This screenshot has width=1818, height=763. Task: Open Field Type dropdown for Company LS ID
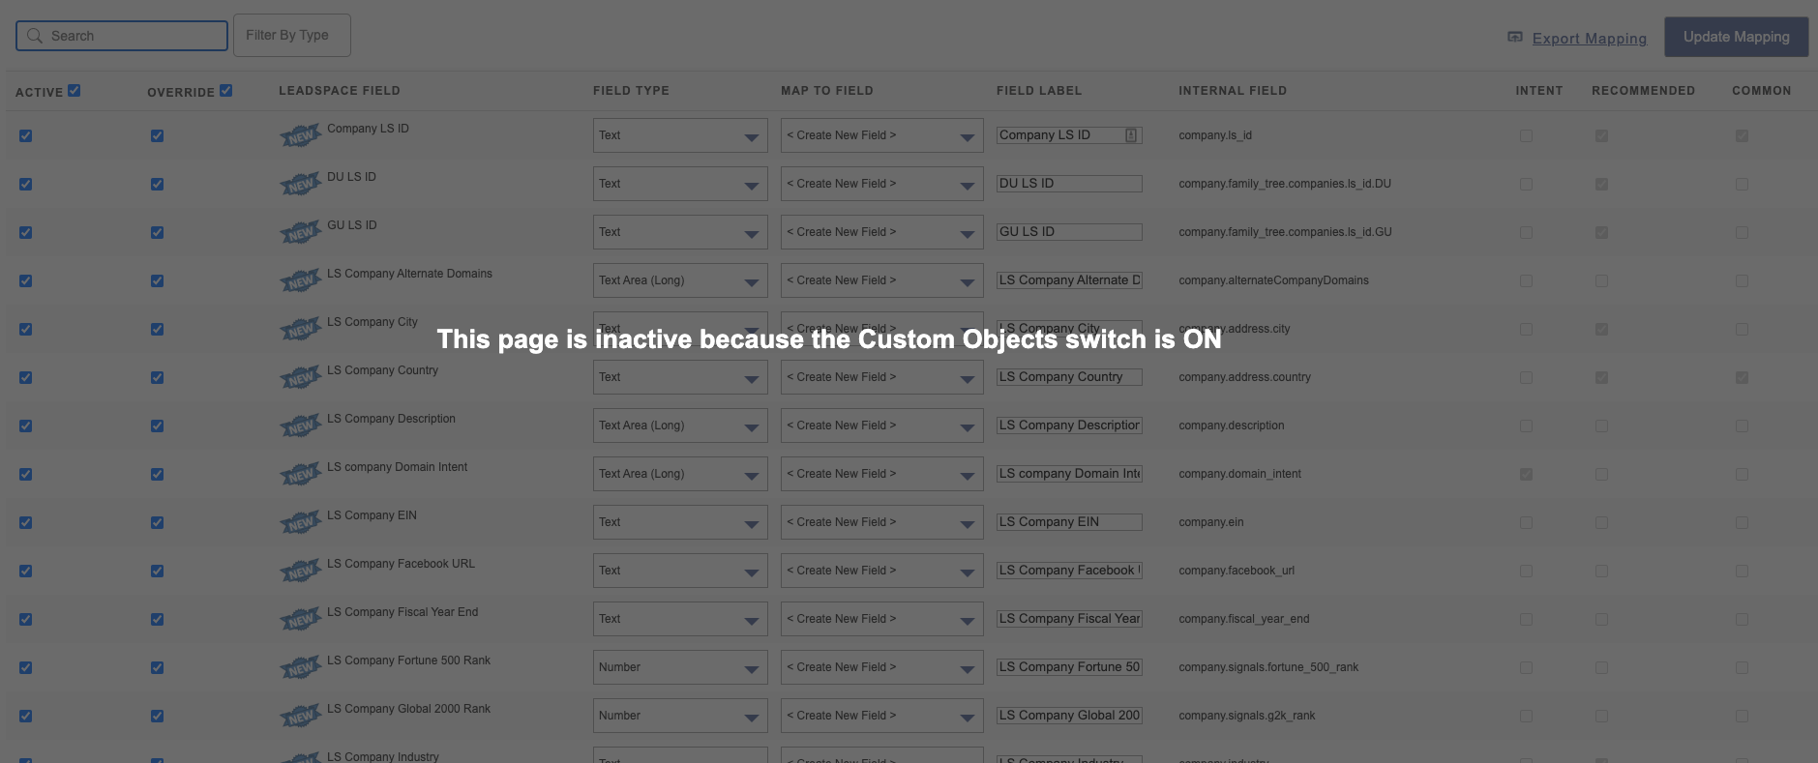(680, 135)
